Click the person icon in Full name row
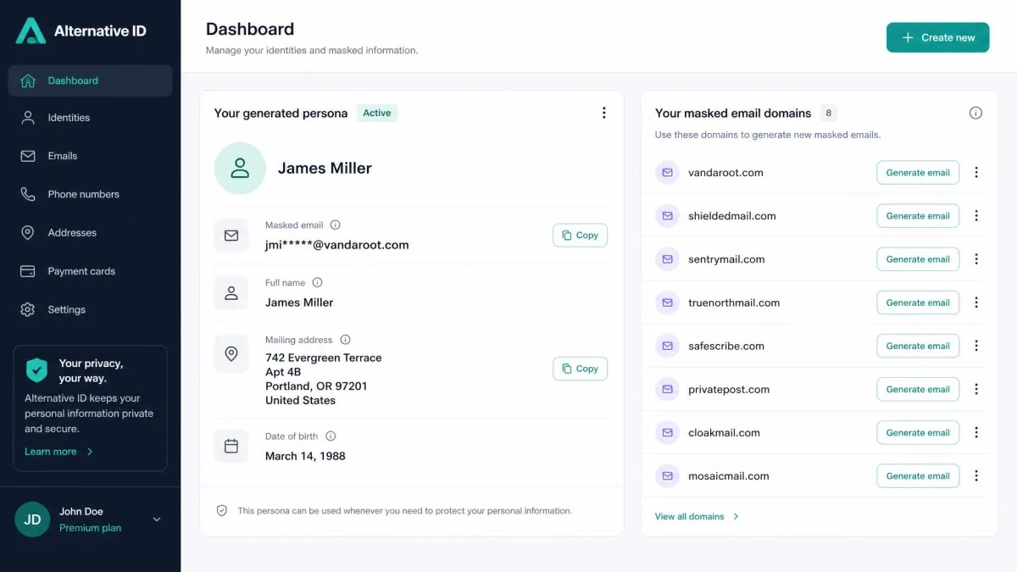The height and width of the screenshot is (572, 1017). point(231,293)
